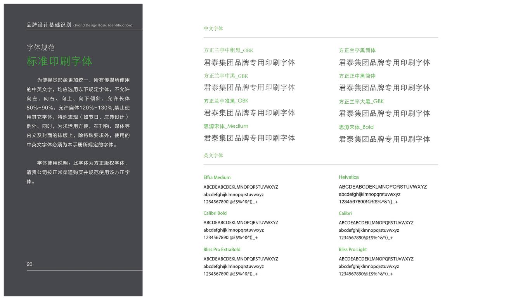
Task: Click the font label 思源宋体_Bold
Action: click(356, 127)
